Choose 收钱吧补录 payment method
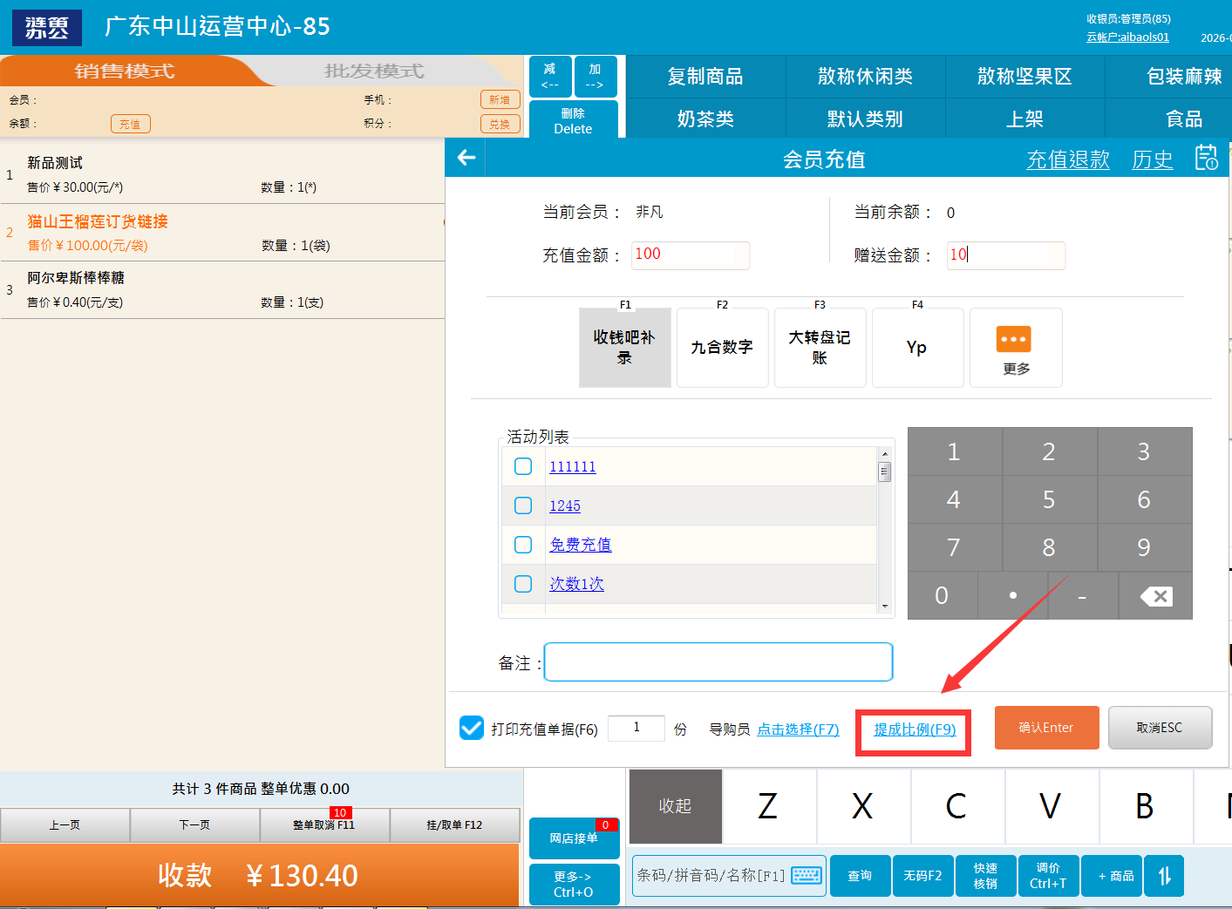 (x=624, y=347)
